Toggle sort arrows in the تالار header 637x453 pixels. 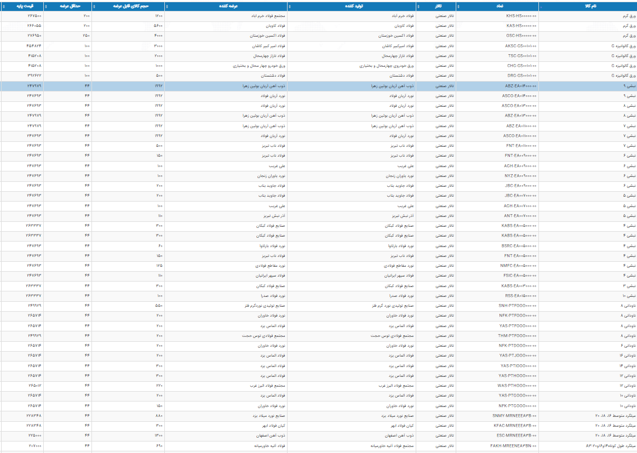[418, 7]
